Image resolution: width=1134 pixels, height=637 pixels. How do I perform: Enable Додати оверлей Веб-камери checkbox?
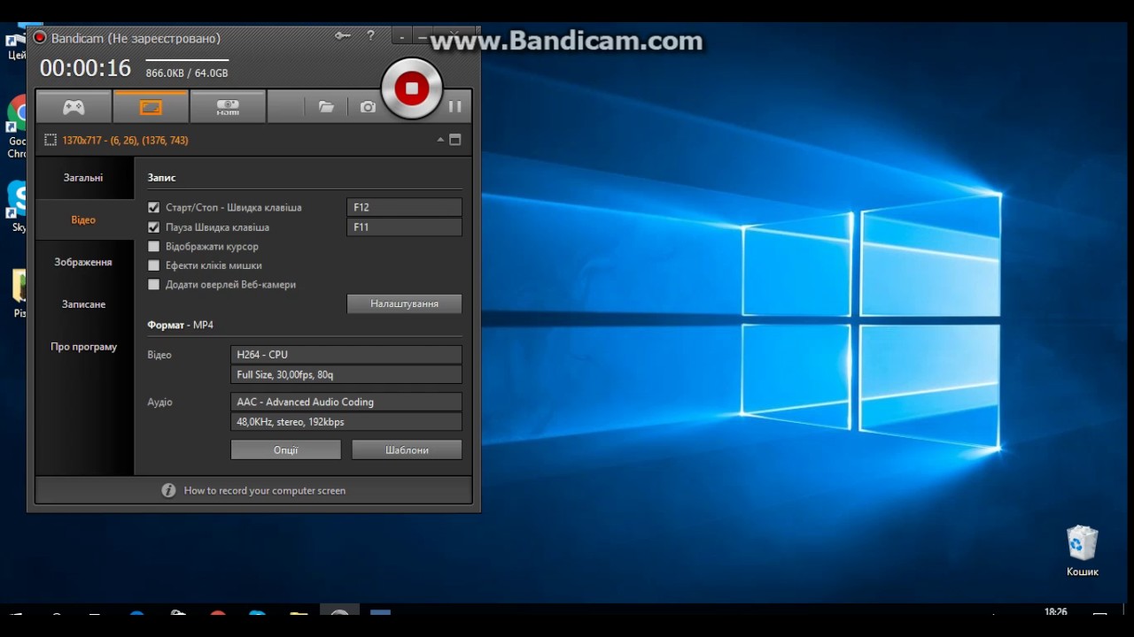[153, 285]
